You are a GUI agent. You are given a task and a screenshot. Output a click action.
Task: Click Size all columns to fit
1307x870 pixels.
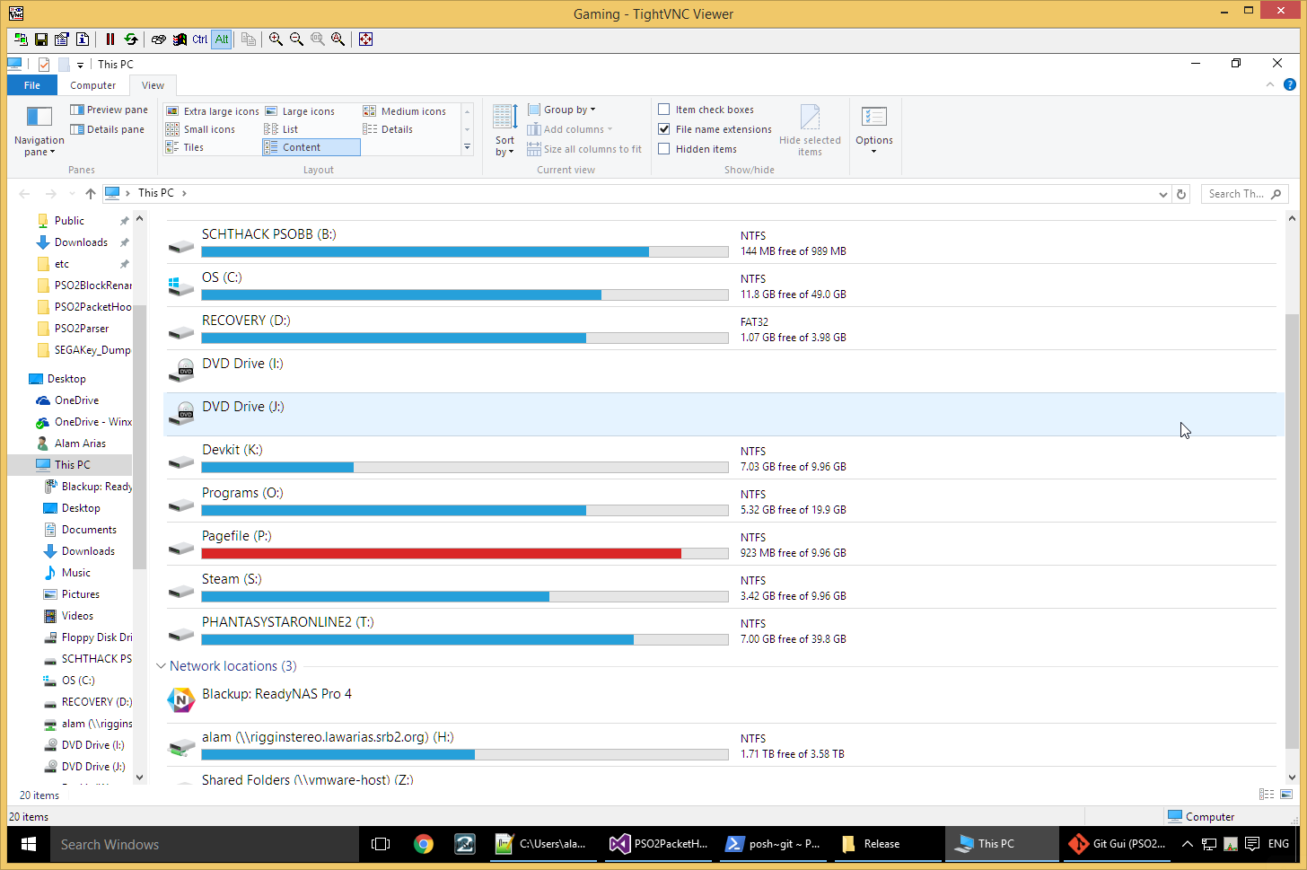pyautogui.click(x=584, y=149)
